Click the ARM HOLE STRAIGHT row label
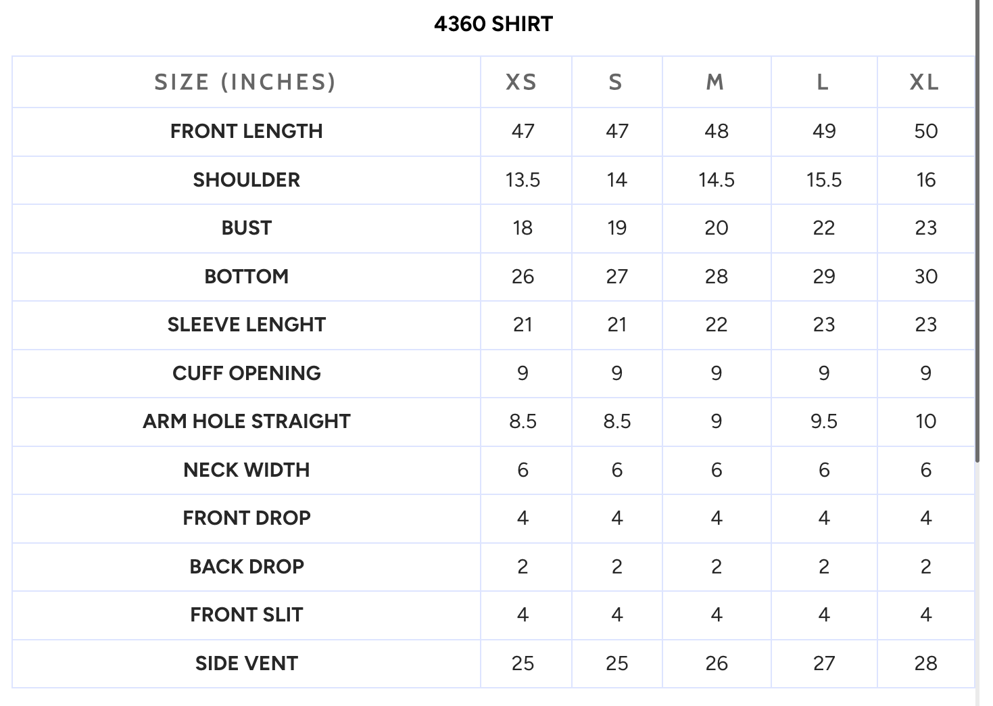The height and width of the screenshot is (706, 993). 246,421
